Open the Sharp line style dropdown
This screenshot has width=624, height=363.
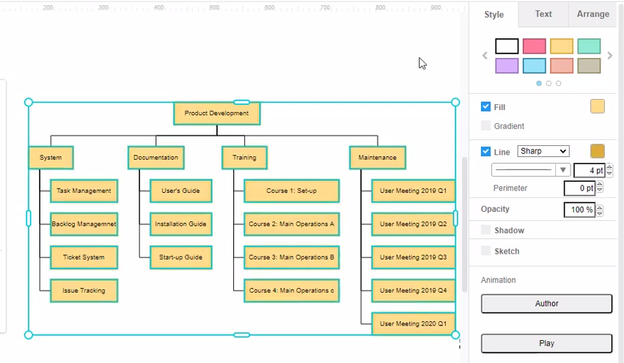(x=543, y=151)
